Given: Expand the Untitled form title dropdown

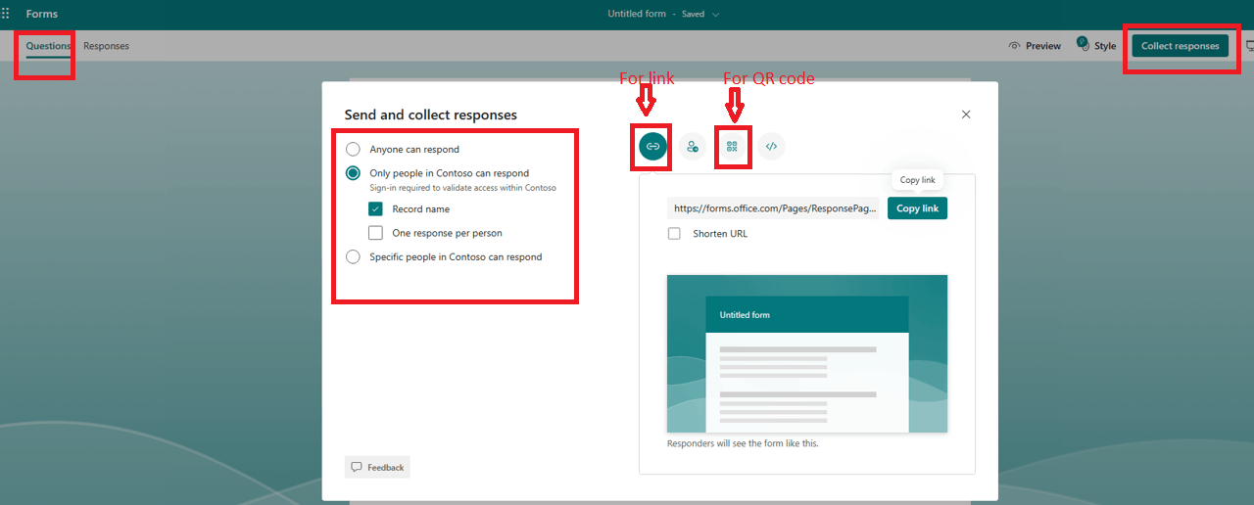Looking at the screenshot, I should [x=715, y=15].
